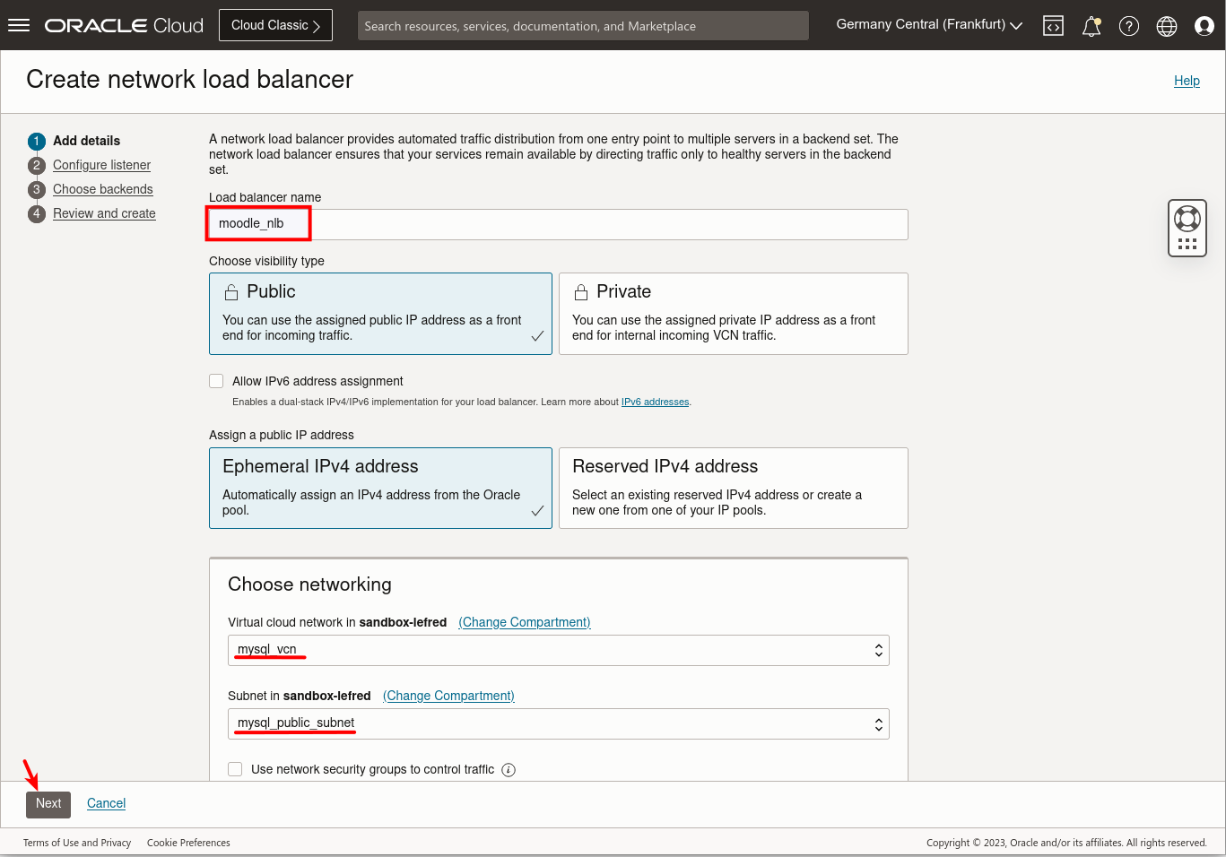
Task: Open the mysql_public_subnet dropdown
Action: click(x=558, y=723)
